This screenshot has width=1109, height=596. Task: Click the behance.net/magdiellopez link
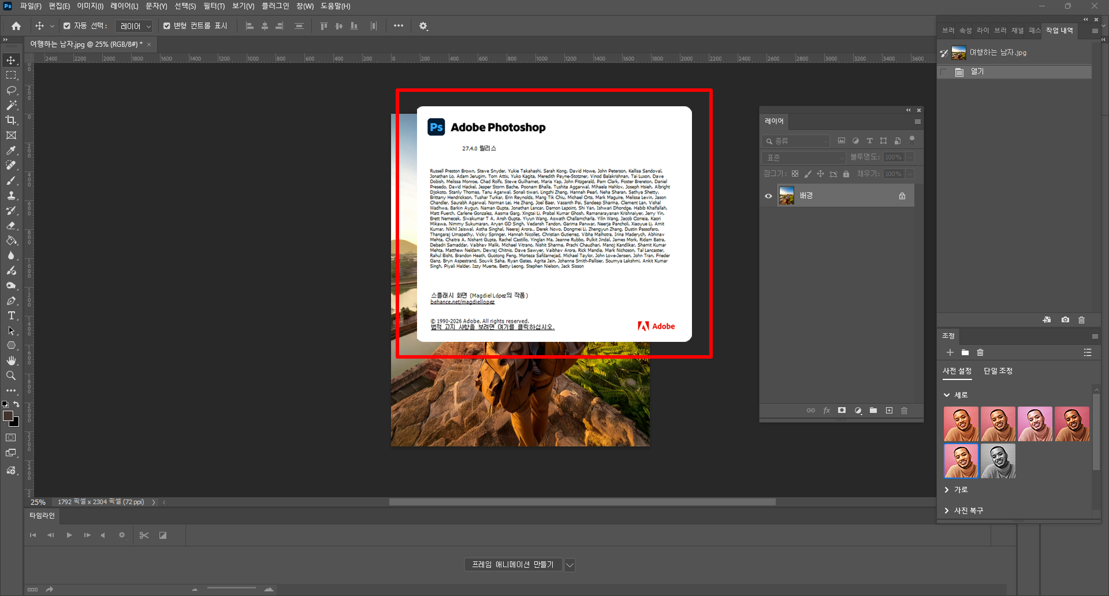coord(462,302)
